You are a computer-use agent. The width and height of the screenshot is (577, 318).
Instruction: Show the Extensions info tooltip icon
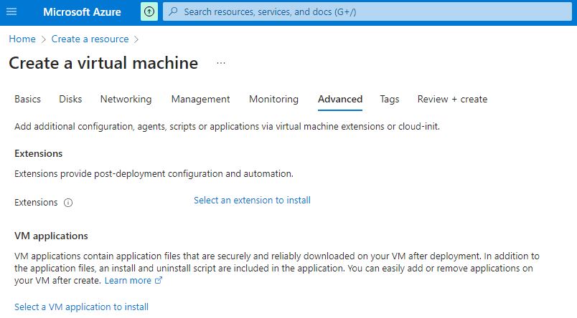tap(69, 203)
